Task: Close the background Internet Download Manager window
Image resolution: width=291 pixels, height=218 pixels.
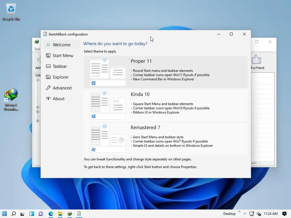Action: click(x=270, y=42)
